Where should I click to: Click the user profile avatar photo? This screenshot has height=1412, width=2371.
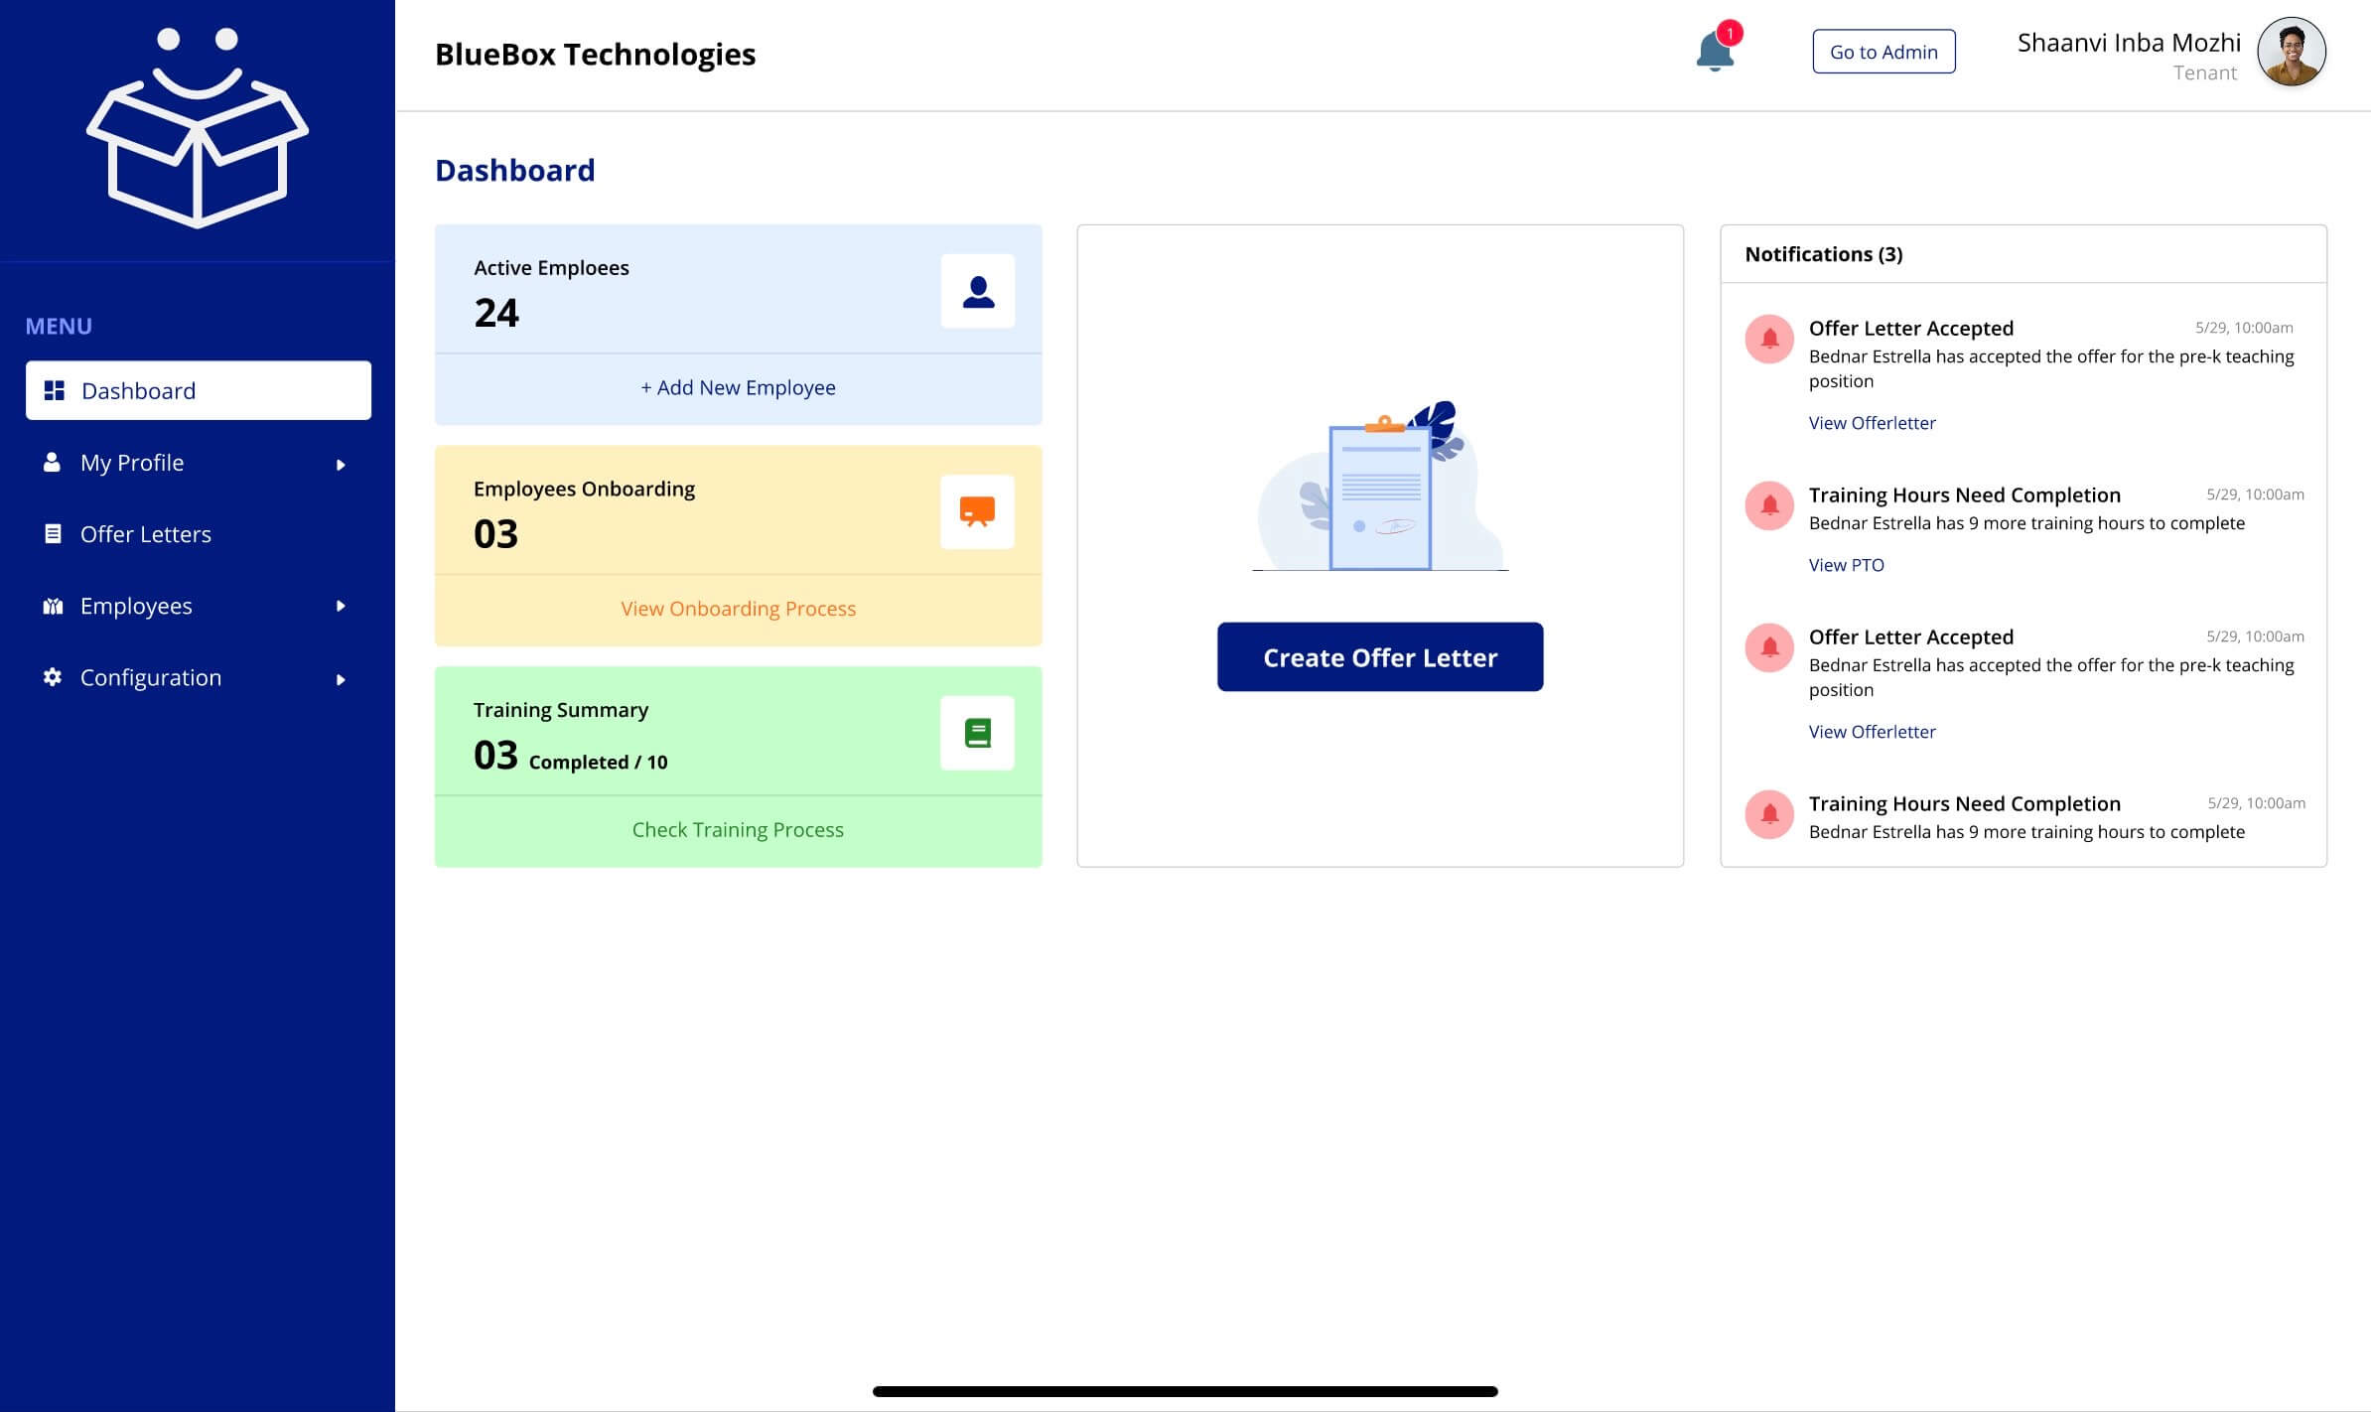tap(2291, 52)
